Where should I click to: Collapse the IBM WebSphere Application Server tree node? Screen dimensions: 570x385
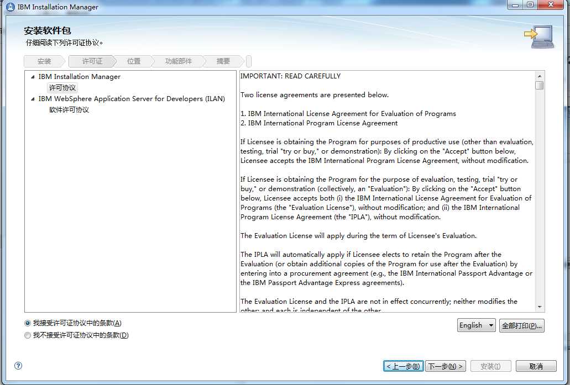pyautogui.click(x=33, y=99)
